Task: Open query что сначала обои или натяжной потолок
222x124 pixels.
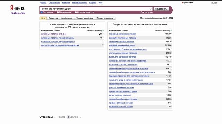Action: [x=128, y=49]
